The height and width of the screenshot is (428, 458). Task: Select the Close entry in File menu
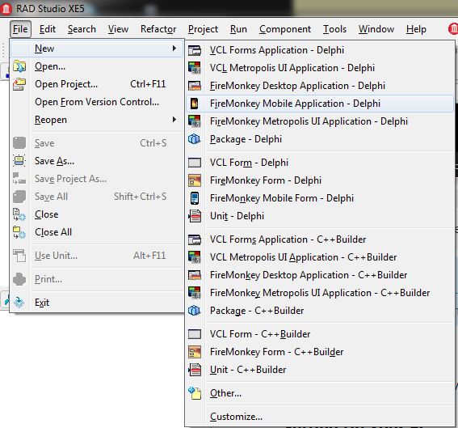point(97,214)
